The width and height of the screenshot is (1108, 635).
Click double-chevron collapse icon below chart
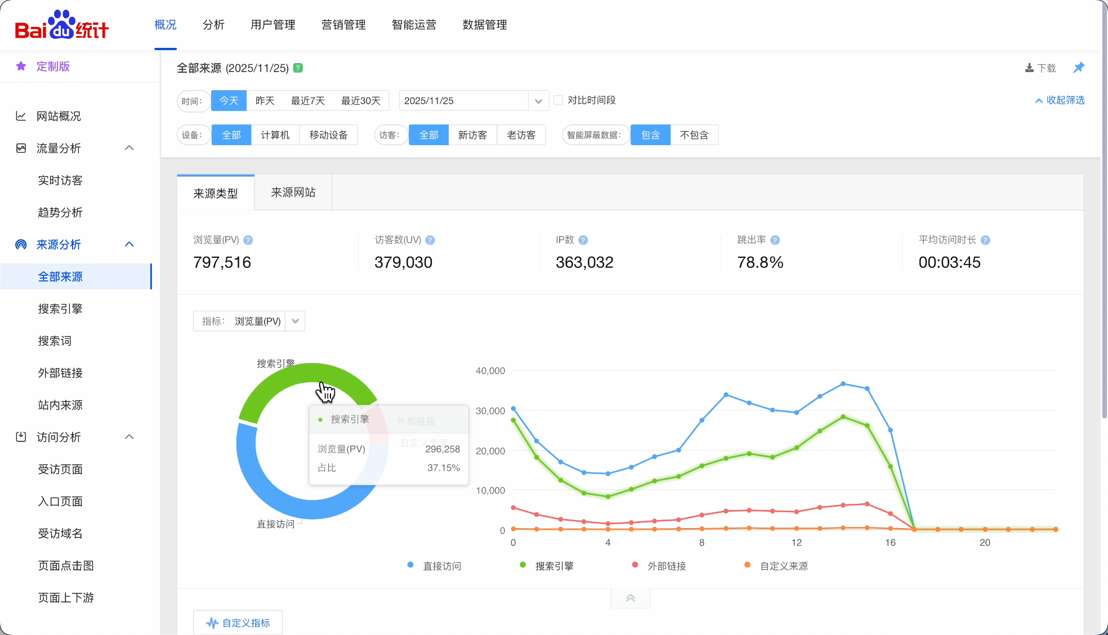pos(630,598)
